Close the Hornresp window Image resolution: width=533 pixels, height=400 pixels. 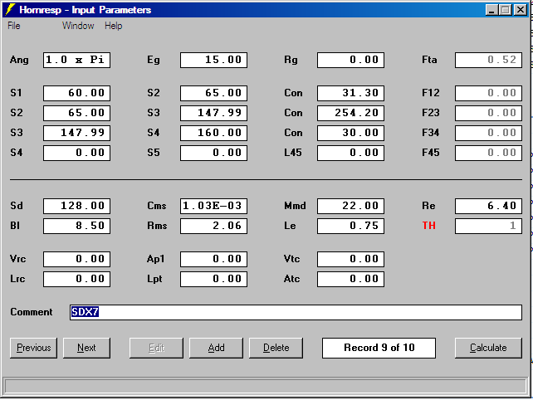pos(521,10)
